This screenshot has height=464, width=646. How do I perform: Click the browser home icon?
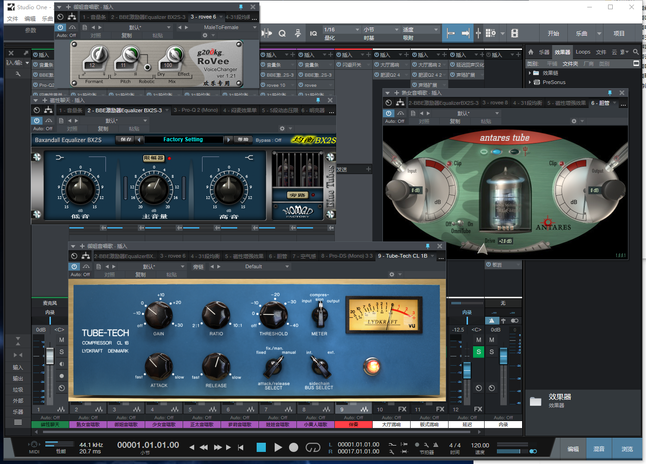(531, 52)
